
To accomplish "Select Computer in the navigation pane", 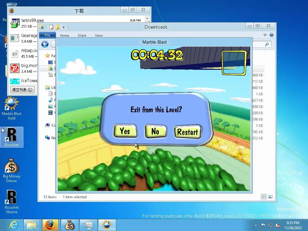I will click(x=50, y=125).
